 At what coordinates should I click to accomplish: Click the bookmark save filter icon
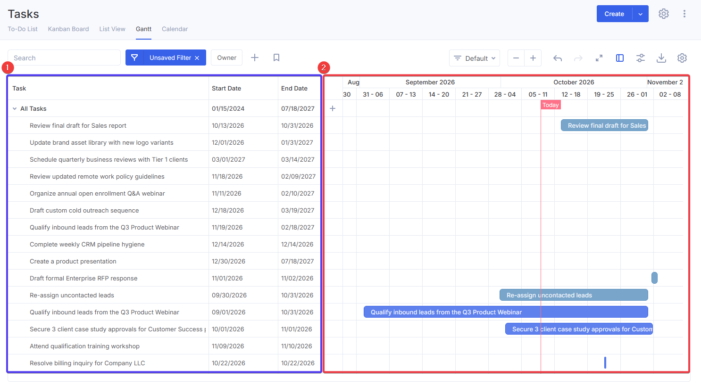point(276,57)
